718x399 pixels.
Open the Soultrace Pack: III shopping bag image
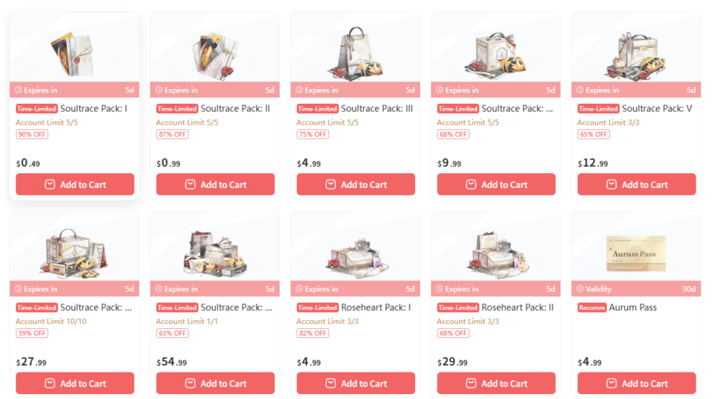355,52
